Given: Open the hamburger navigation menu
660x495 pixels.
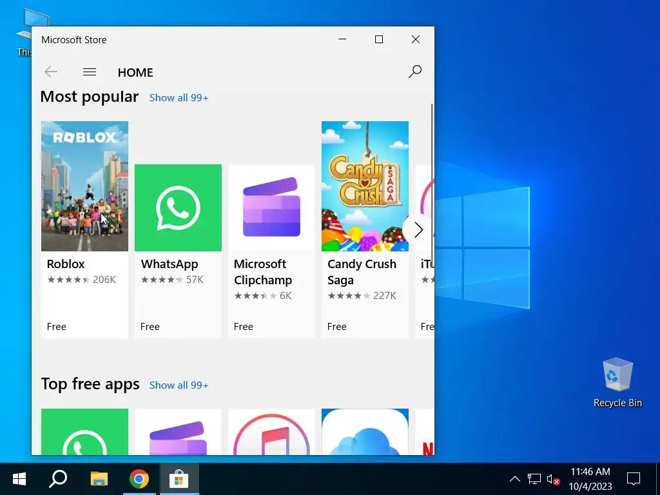Looking at the screenshot, I should pos(89,72).
